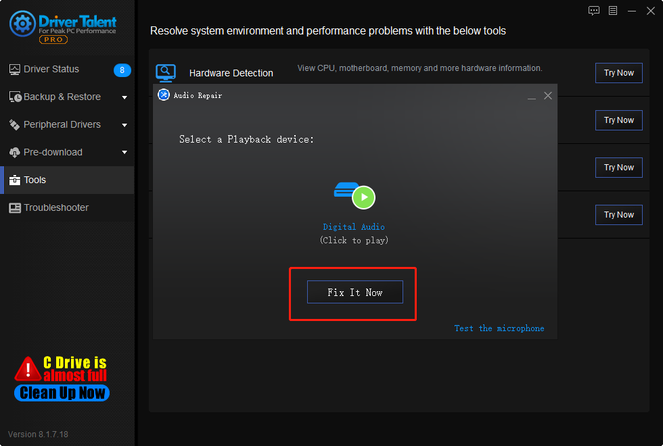Image resolution: width=663 pixels, height=446 pixels.
Task: Click the Driver Status count badge 8
Action: click(122, 70)
